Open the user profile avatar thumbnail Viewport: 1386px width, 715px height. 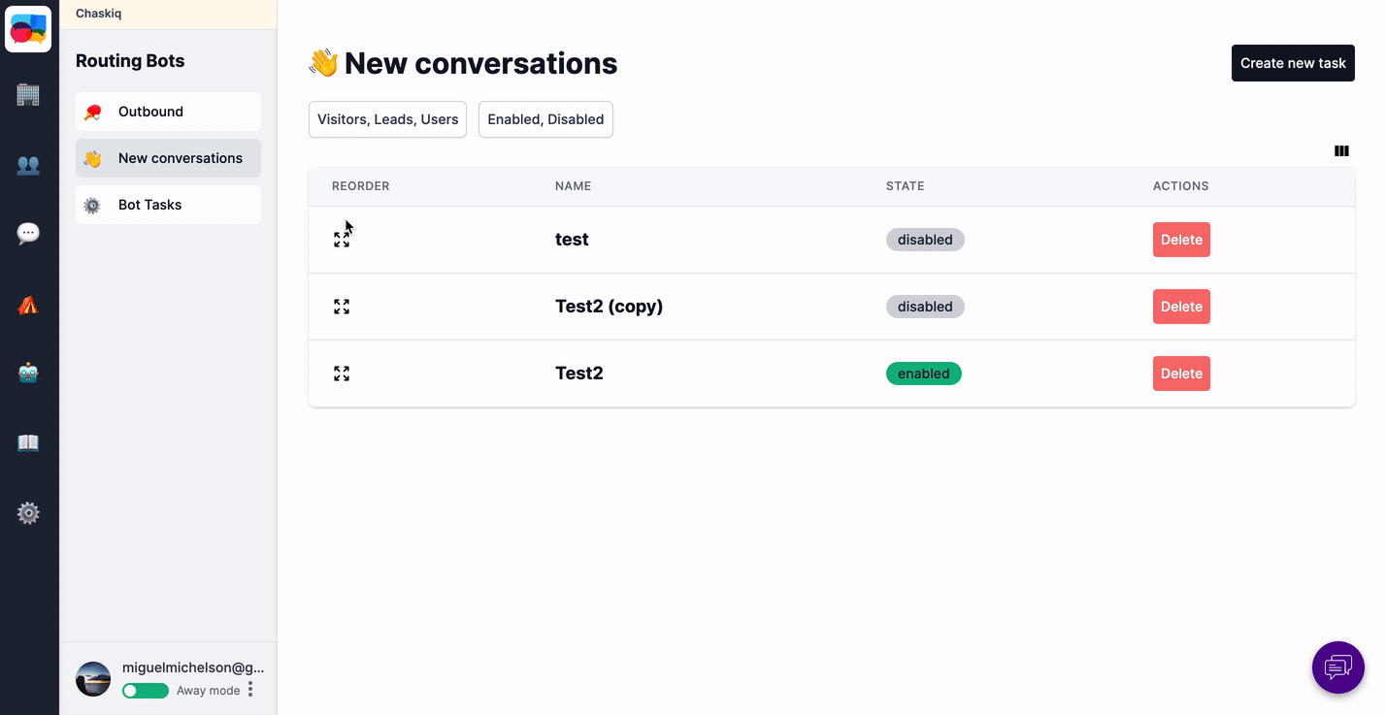tap(93, 679)
